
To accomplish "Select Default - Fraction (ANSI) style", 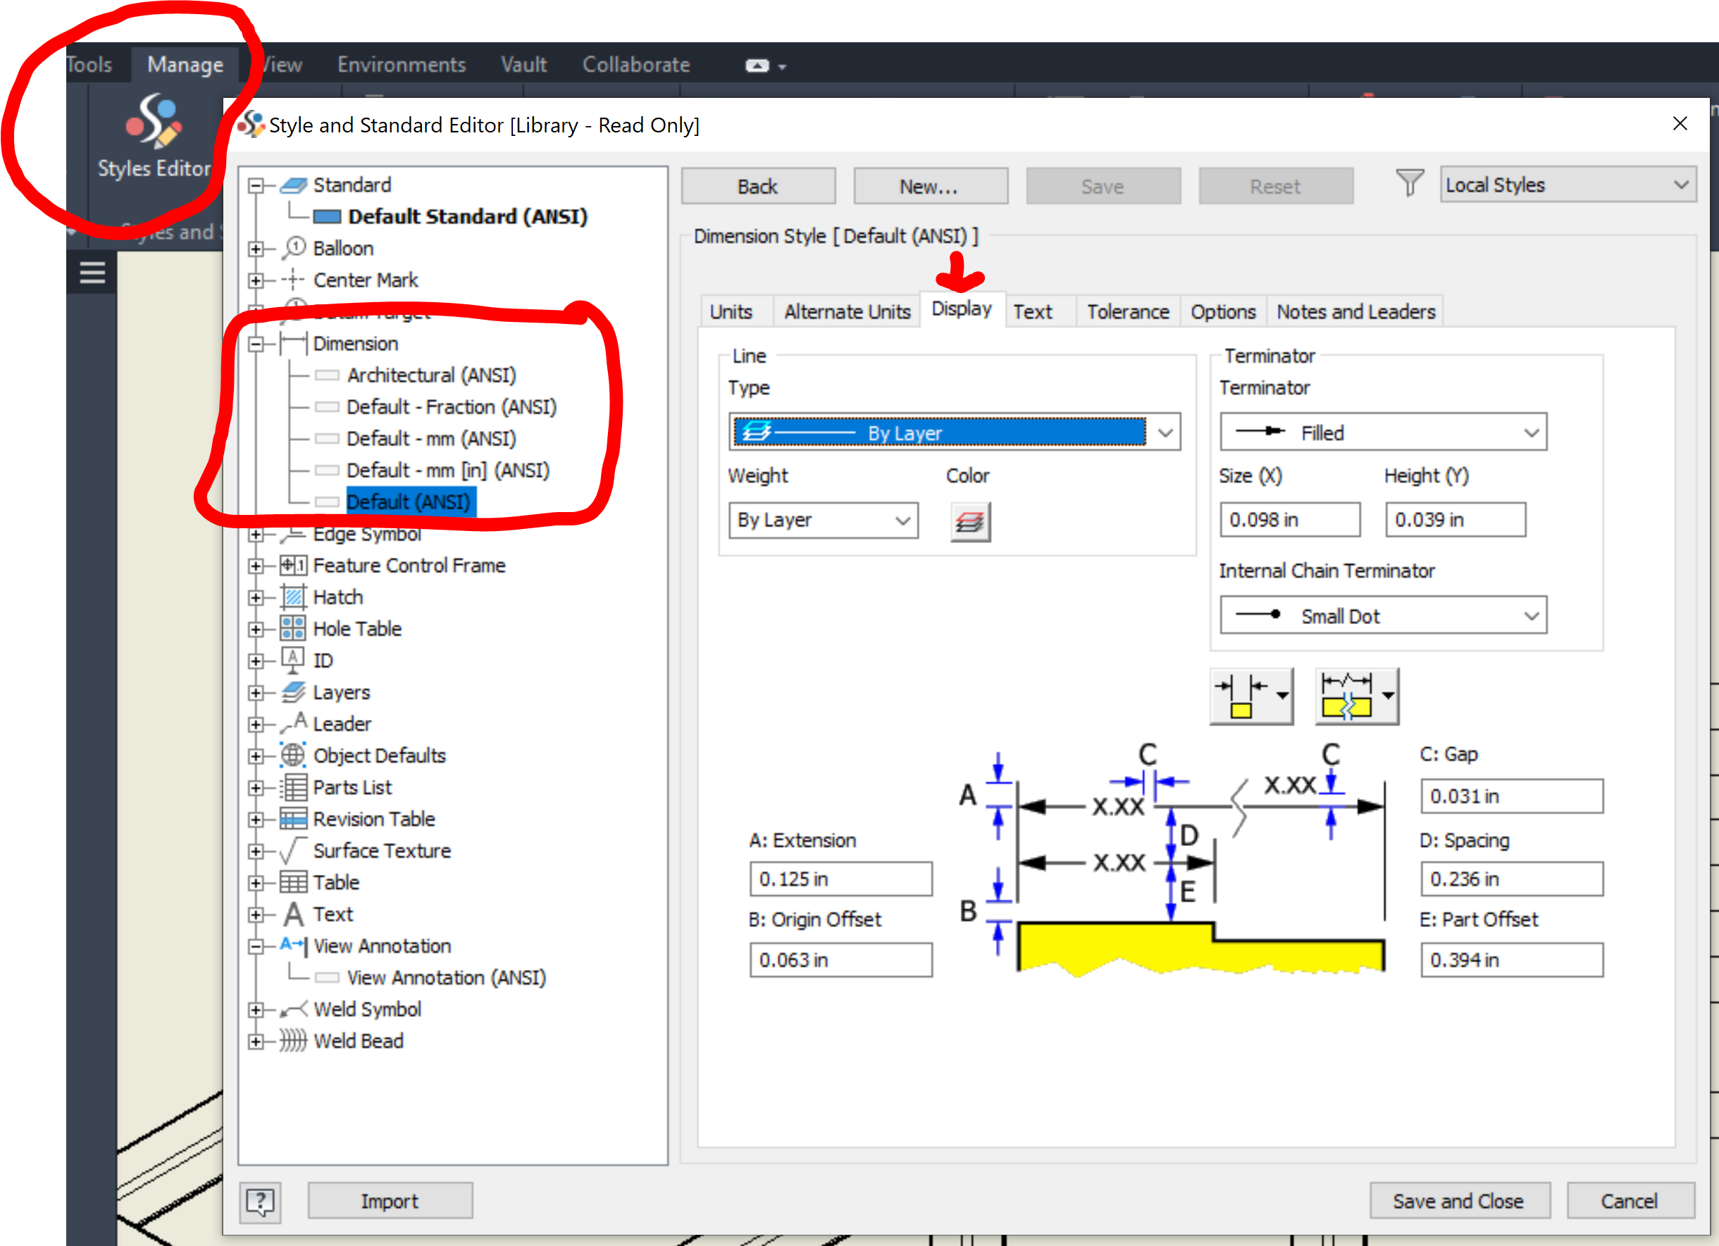I will pyautogui.click(x=452, y=407).
